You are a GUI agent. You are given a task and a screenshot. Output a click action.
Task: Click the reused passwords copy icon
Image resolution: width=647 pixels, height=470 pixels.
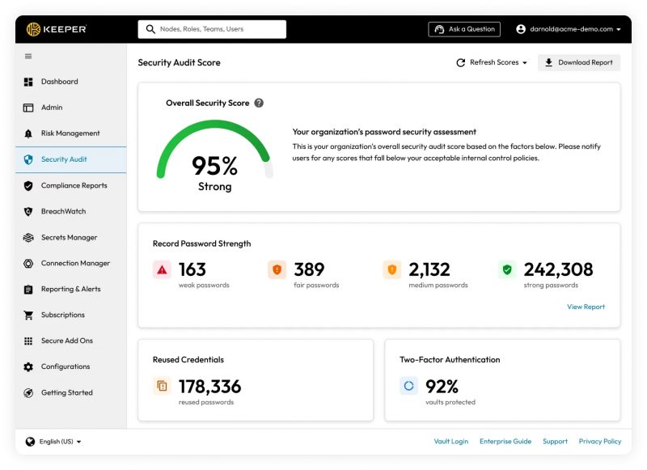163,386
